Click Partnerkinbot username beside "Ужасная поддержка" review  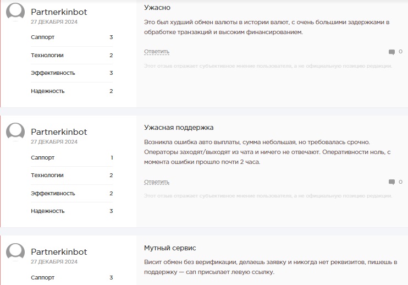[x=59, y=132]
